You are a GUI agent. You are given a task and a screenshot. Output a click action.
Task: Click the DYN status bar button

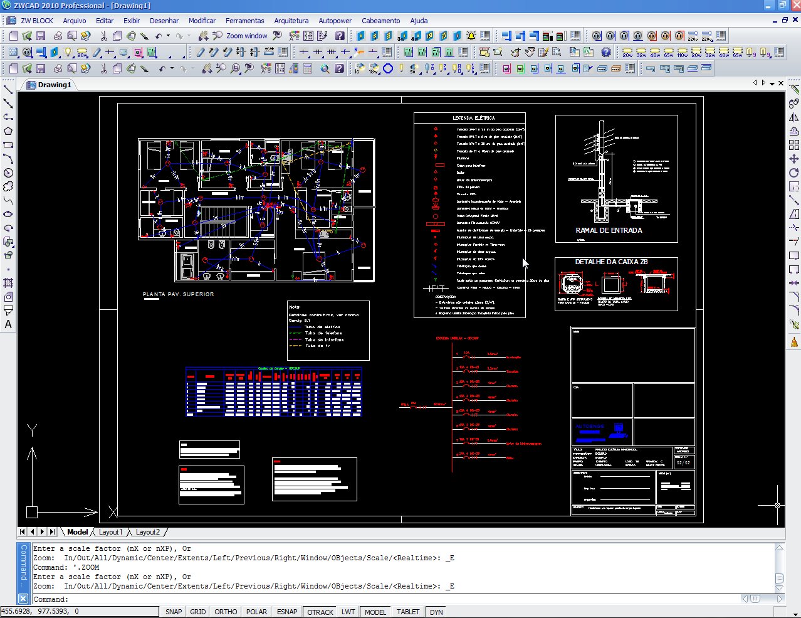click(x=436, y=612)
